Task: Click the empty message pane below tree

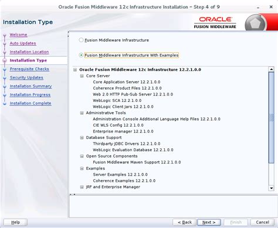Action: coord(172,206)
